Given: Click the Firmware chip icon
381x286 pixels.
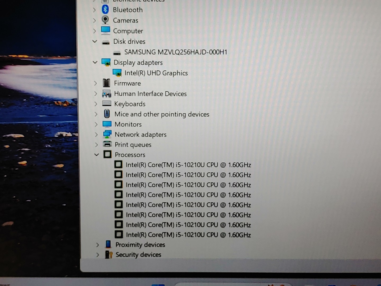Looking at the screenshot, I should 106,83.
